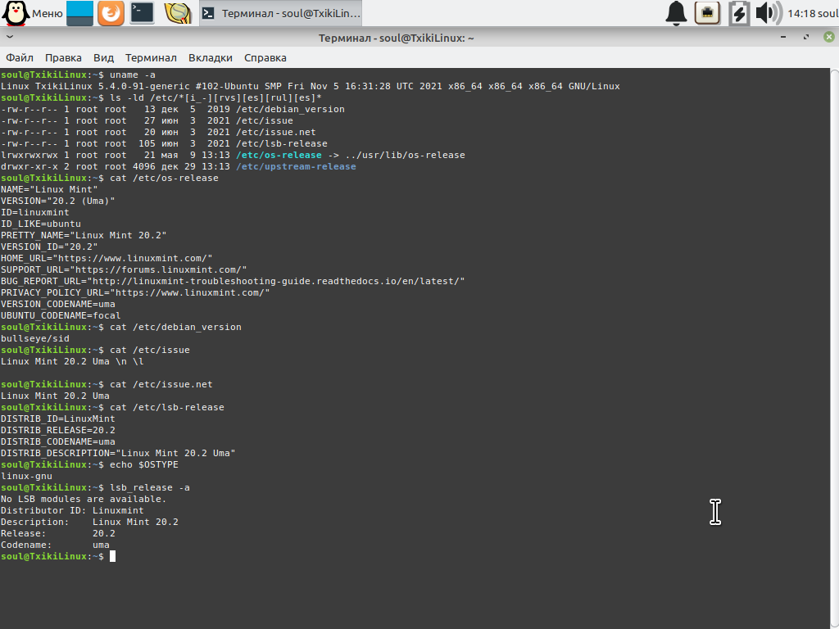Click the /etc/lsb-release listing line

164,143
